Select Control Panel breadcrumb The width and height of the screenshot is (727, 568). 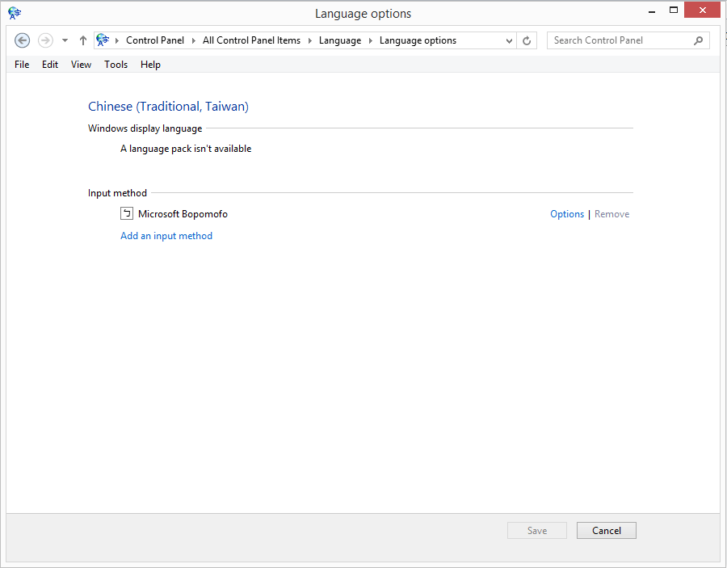(155, 40)
